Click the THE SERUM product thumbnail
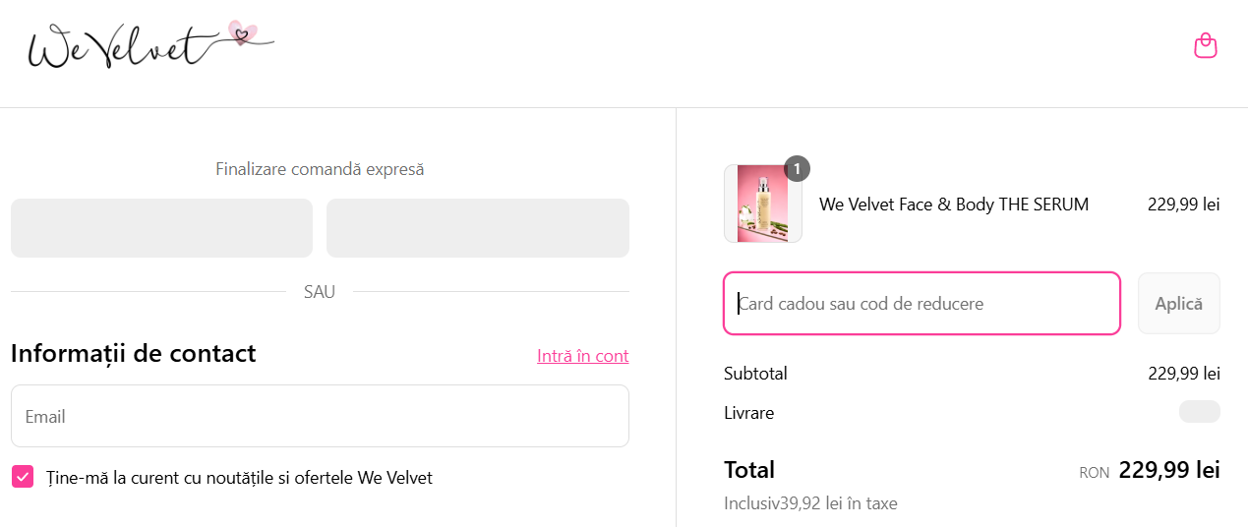This screenshot has width=1248, height=527. click(x=762, y=204)
